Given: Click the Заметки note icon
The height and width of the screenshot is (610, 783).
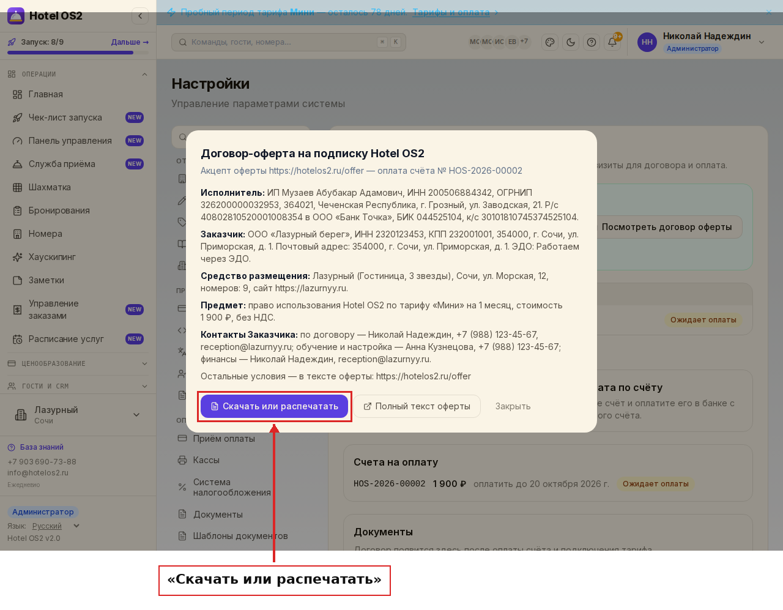Looking at the screenshot, I should (18, 280).
